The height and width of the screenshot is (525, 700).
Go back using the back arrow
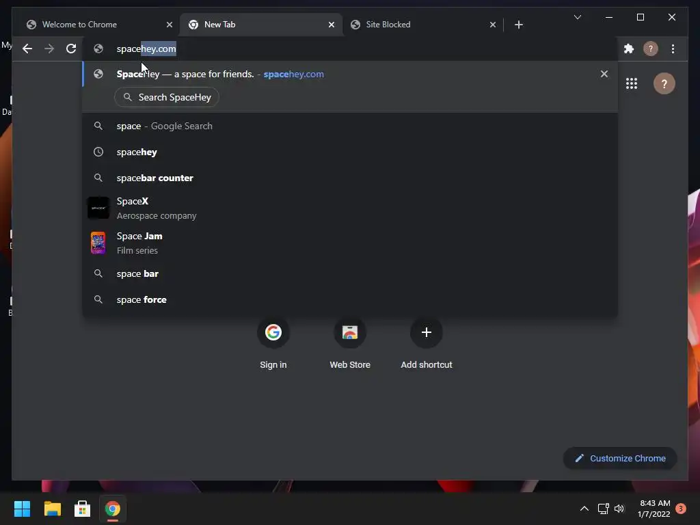[x=27, y=49]
